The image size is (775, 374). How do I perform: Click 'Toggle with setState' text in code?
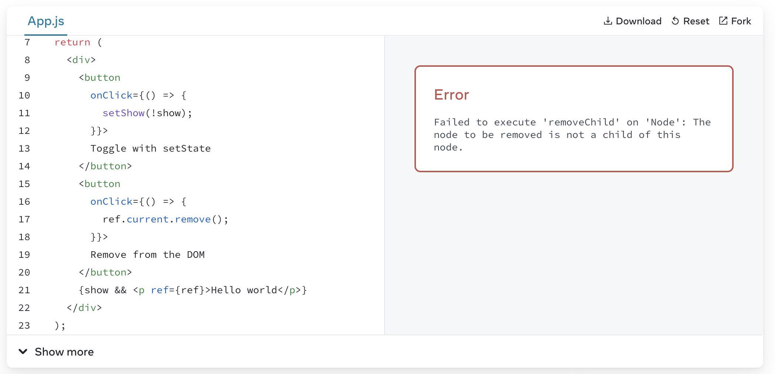151,148
